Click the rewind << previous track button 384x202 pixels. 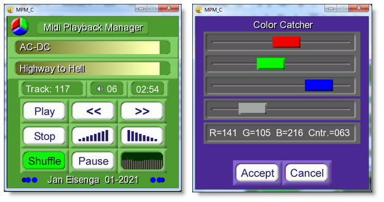click(x=93, y=111)
